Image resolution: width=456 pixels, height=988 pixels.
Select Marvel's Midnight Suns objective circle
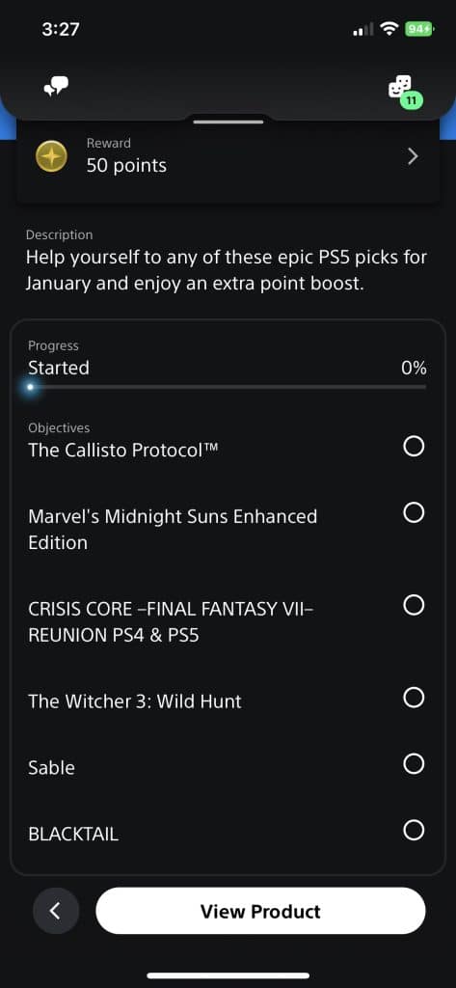tap(414, 513)
